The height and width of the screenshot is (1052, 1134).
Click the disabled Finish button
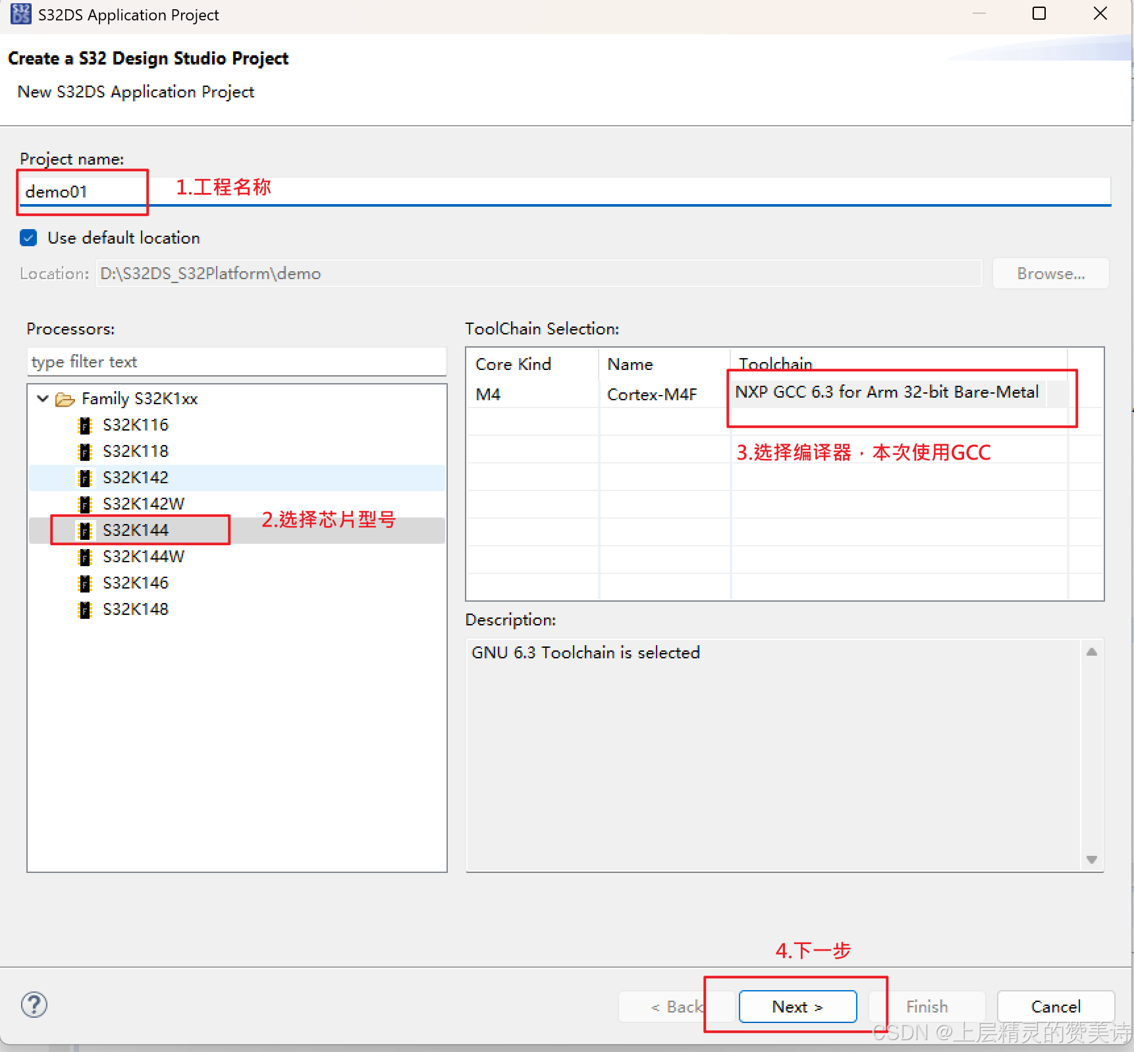[927, 1007]
